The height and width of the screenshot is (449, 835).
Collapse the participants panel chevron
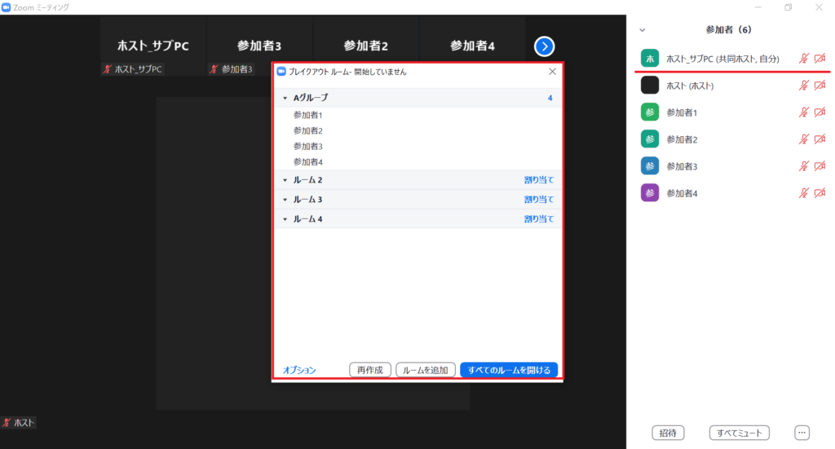click(642, 29)
